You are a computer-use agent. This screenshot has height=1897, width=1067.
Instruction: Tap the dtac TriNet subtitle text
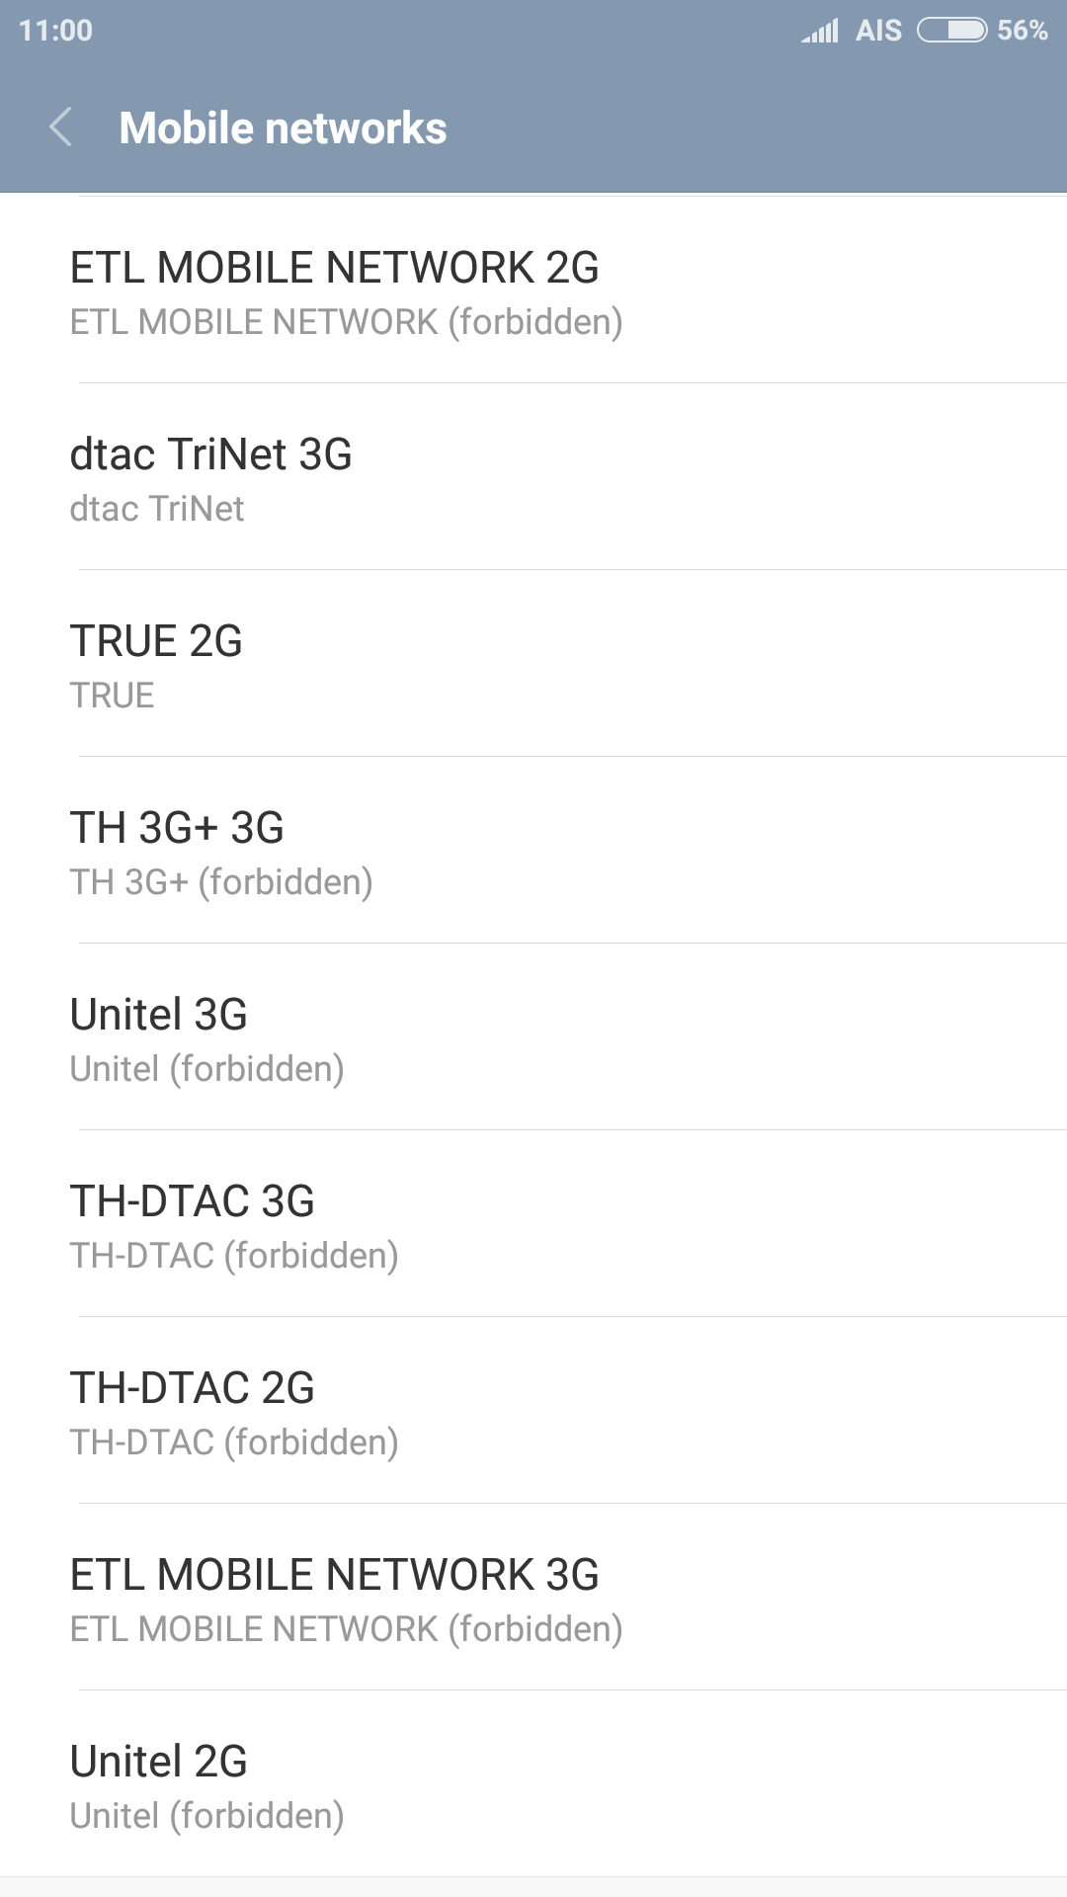(x=157, y=509)
